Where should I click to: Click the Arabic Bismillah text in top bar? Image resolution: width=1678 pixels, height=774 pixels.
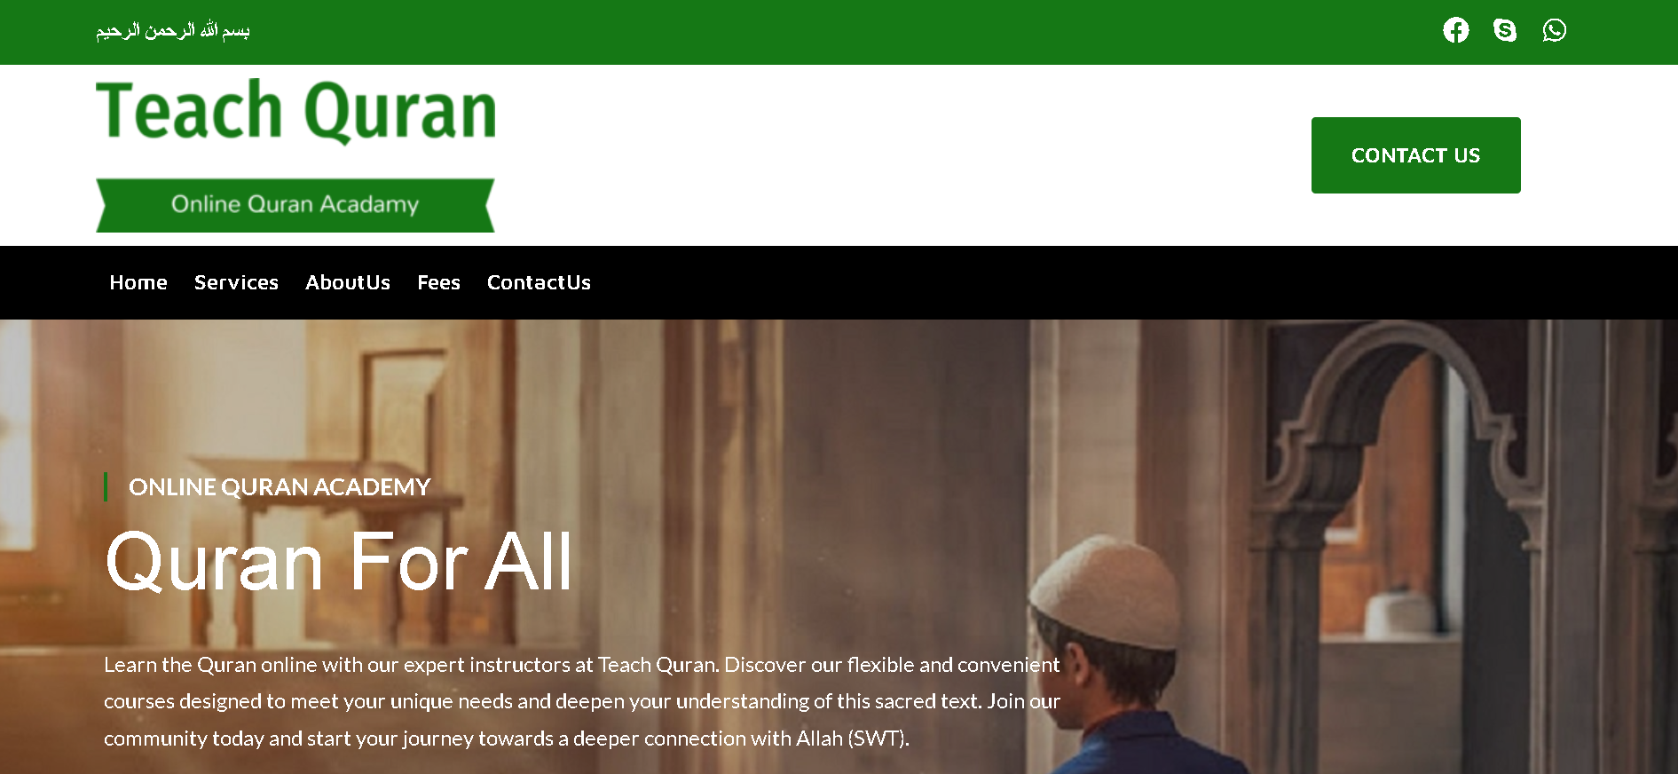[173, 31]
